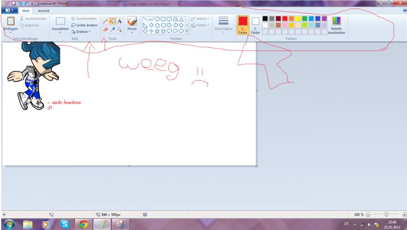The image size is (407, 230).
Task: Pick the Color picker eyedropper tool
Action: pos(113,30)
